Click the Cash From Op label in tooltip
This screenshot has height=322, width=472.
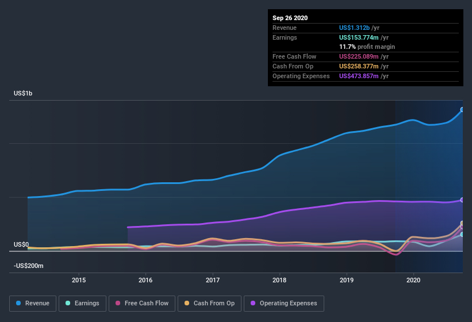(x=293, y=66)
